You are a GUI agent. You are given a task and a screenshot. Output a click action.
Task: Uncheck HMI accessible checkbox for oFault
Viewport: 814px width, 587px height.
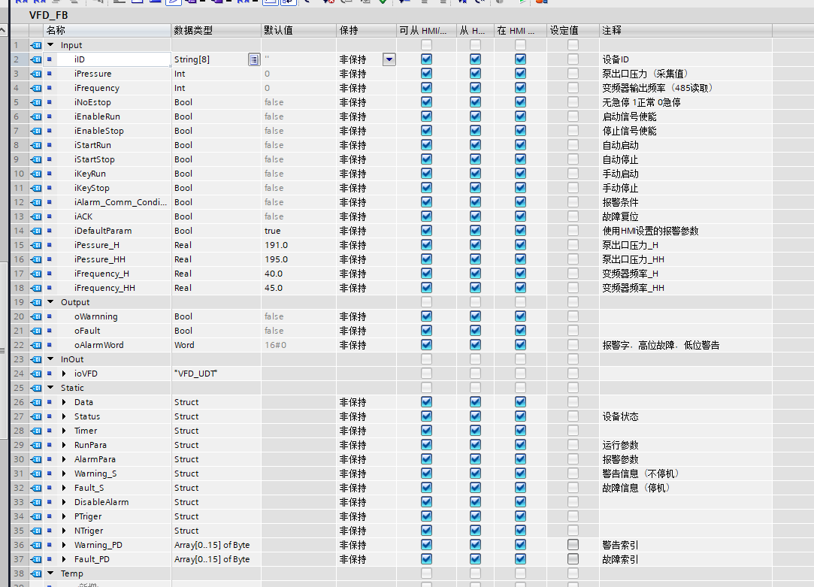426,331
